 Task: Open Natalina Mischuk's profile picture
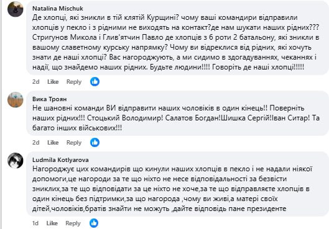click(x=16, y=9)
